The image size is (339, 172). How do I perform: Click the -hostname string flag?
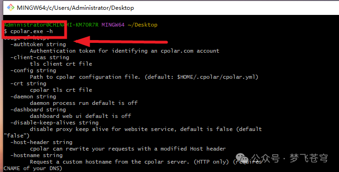click(36, 155)
